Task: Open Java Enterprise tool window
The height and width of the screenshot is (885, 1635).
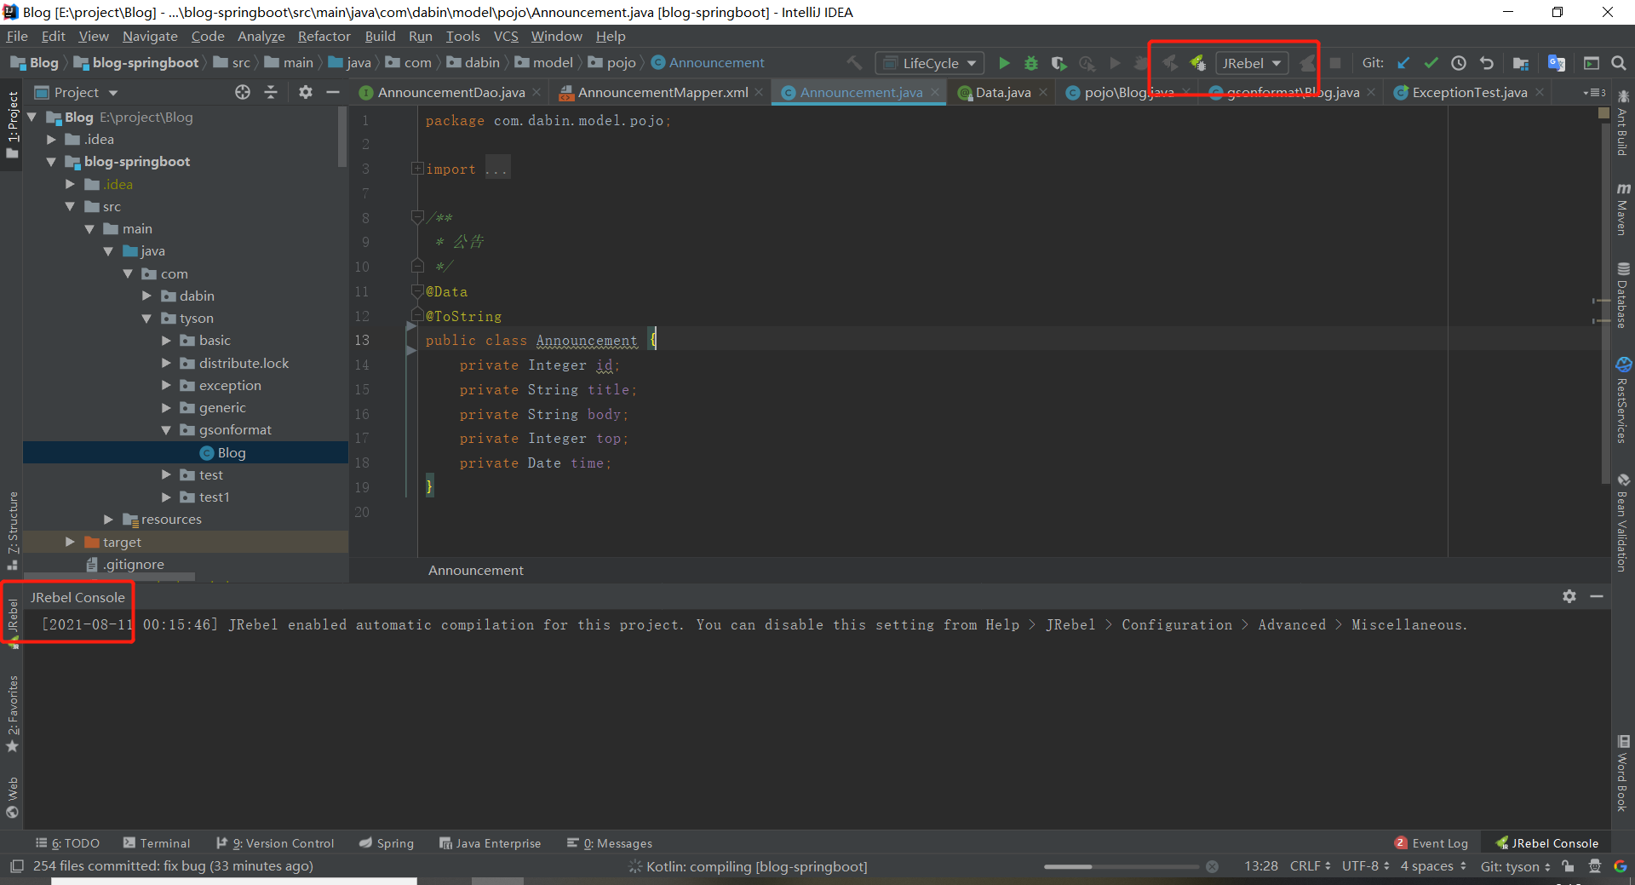Action: point(490,843)
